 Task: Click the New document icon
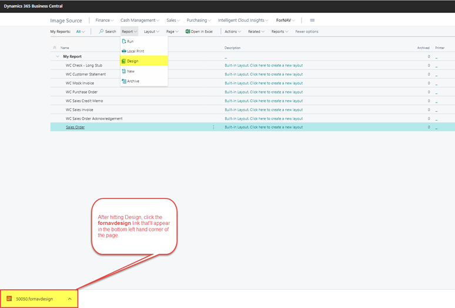124,71
